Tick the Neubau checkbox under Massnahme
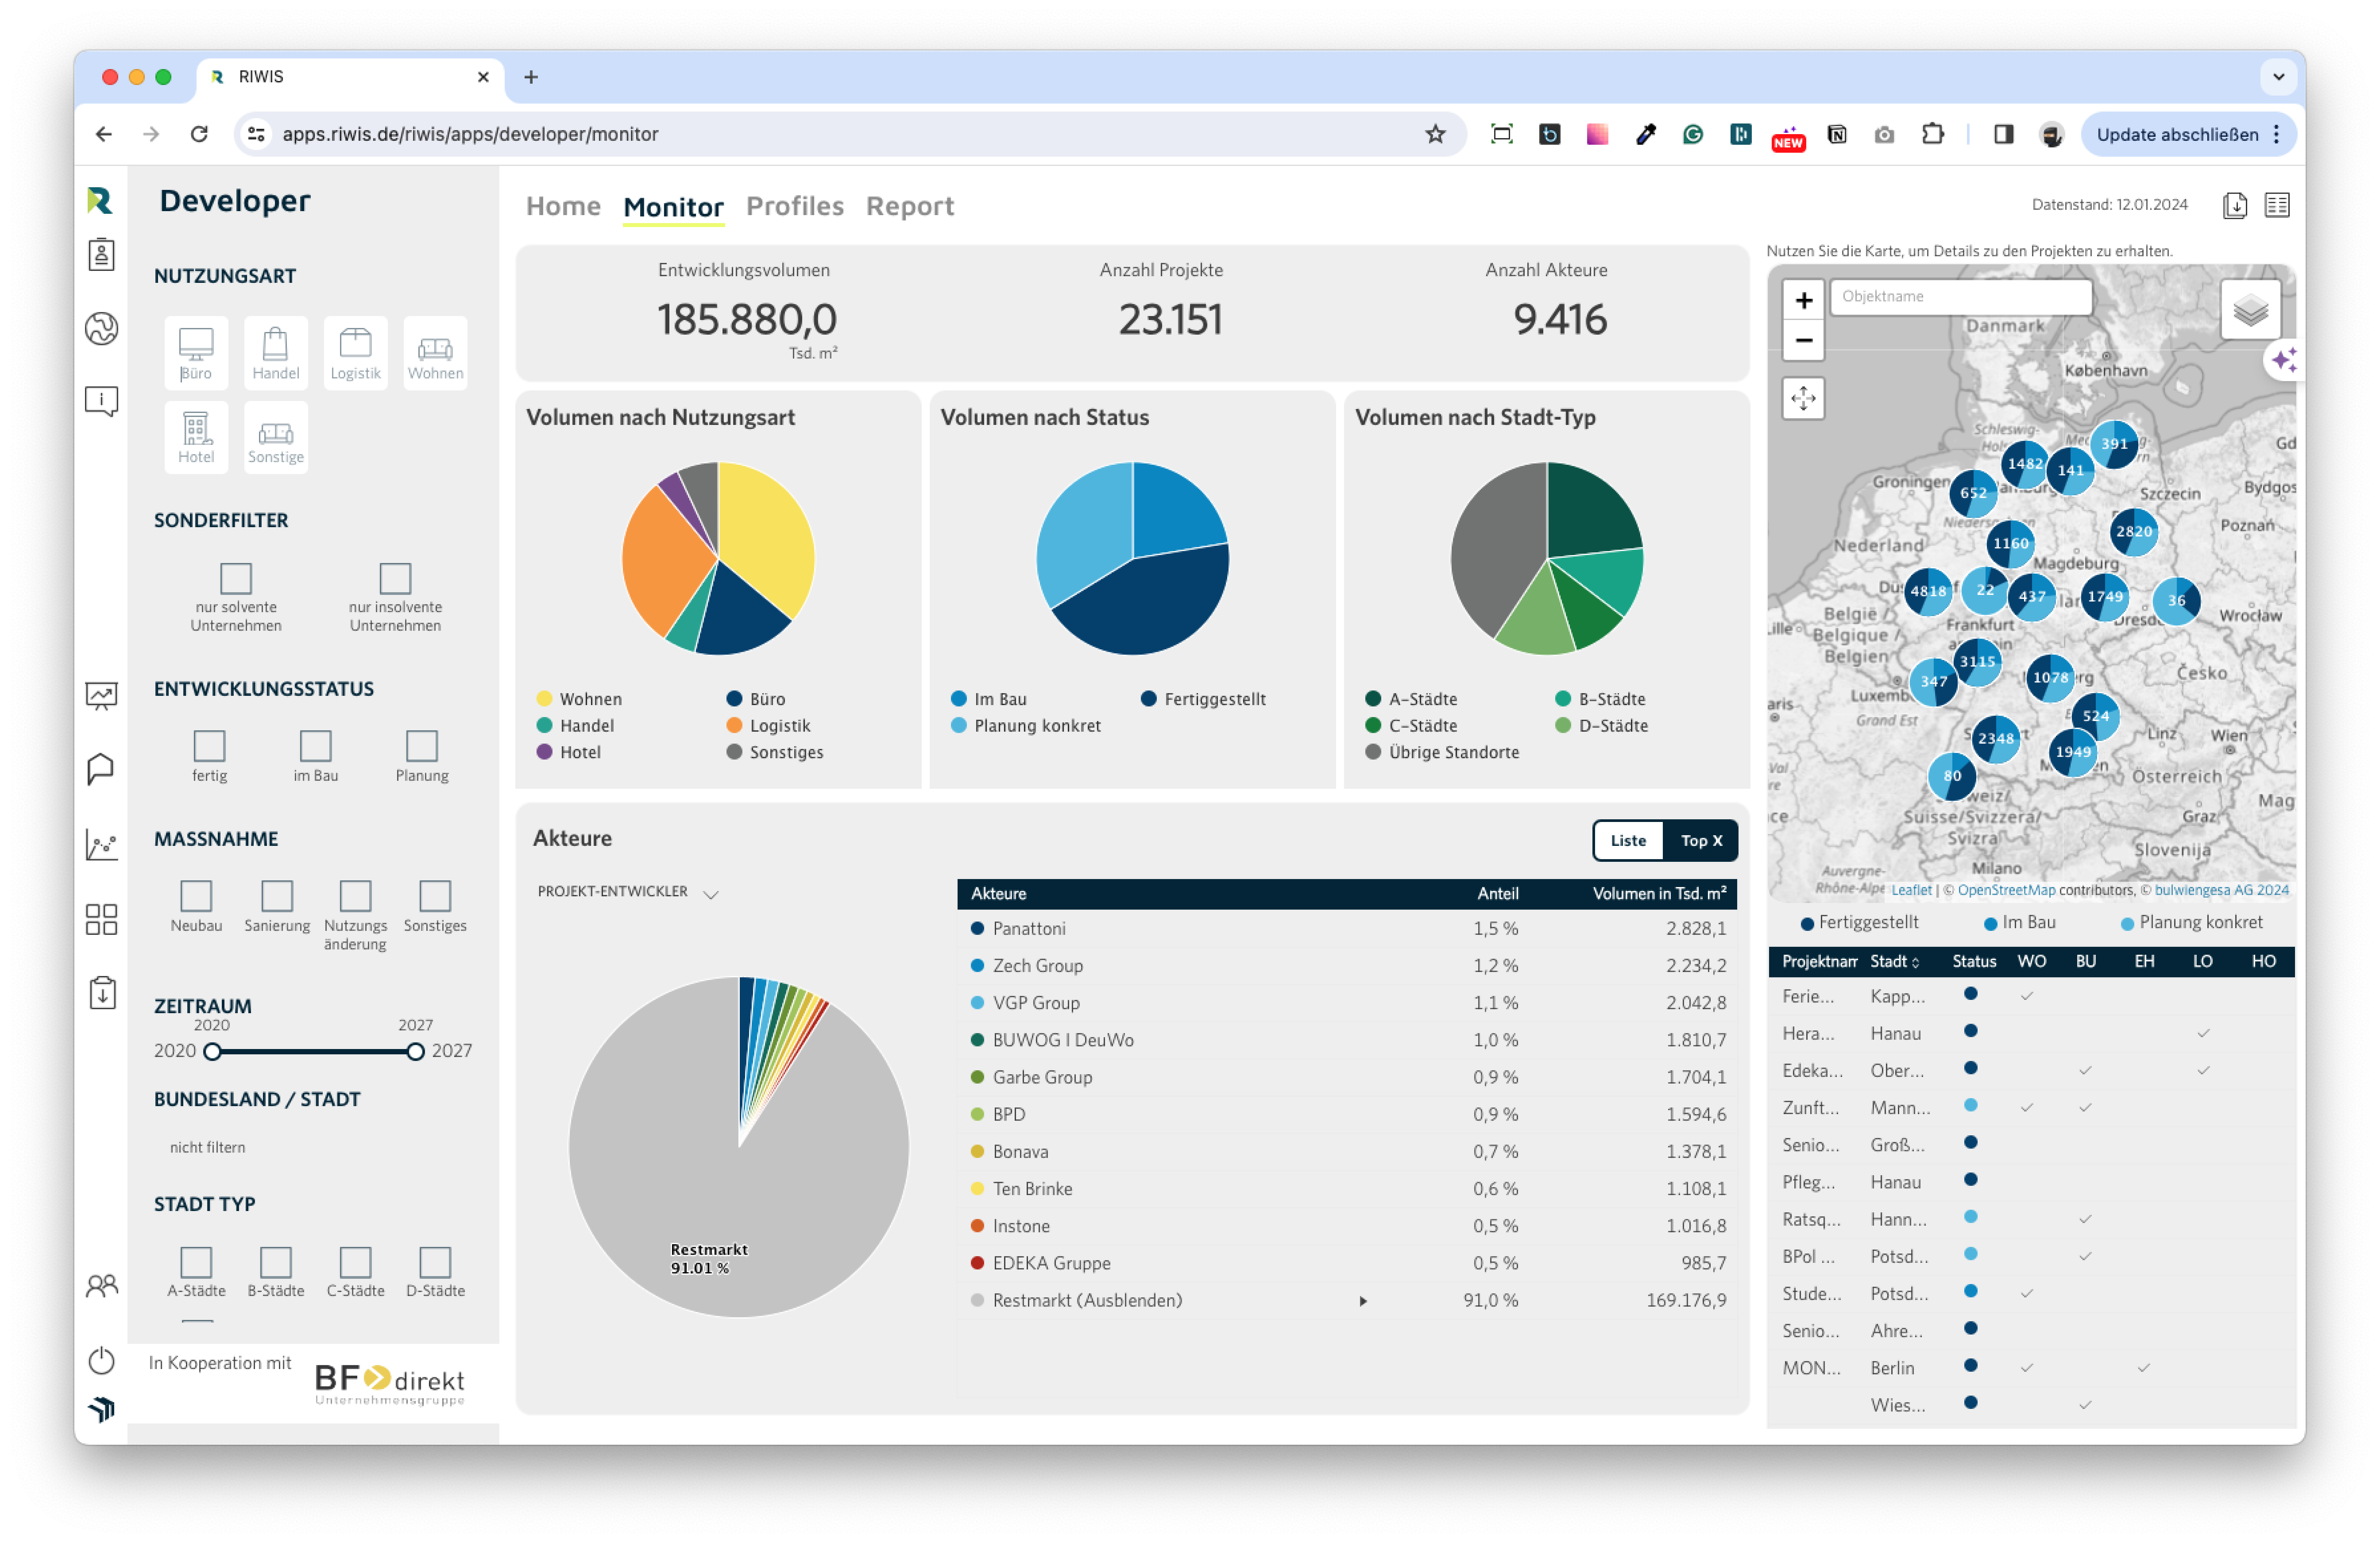 click(196, 895)
